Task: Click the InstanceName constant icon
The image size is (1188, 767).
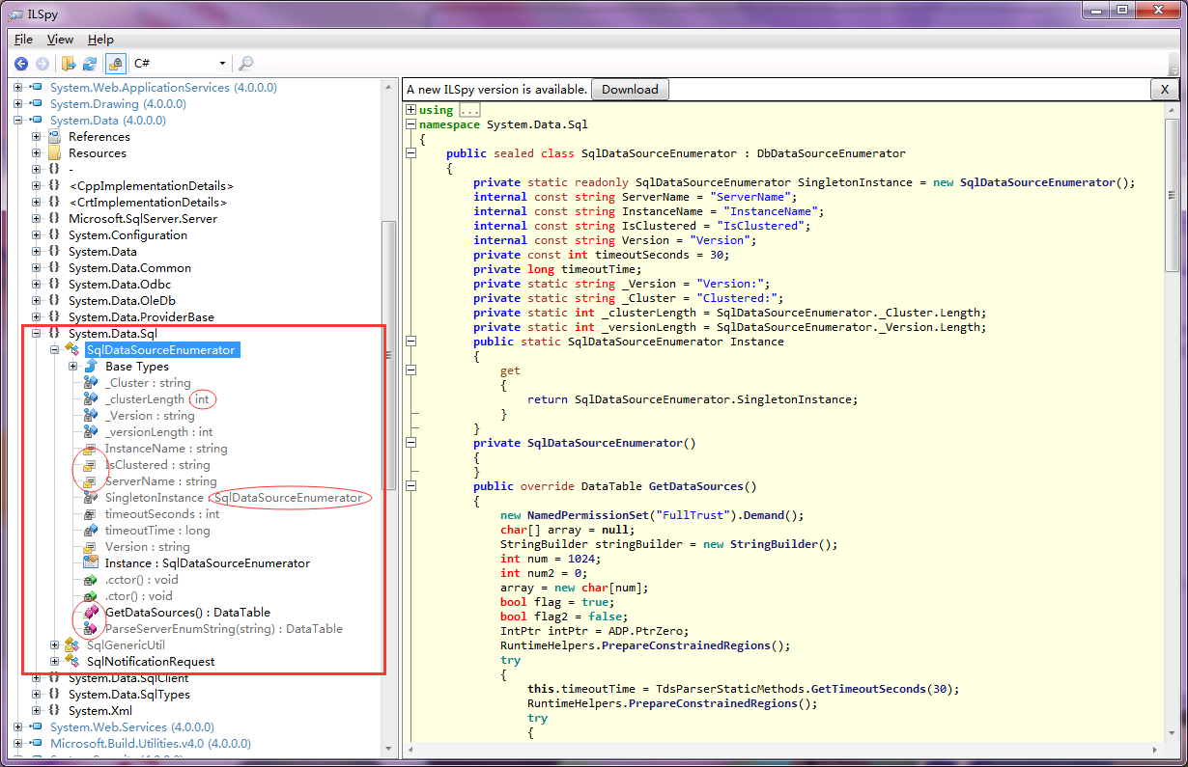Action: [x=90, y=448]
